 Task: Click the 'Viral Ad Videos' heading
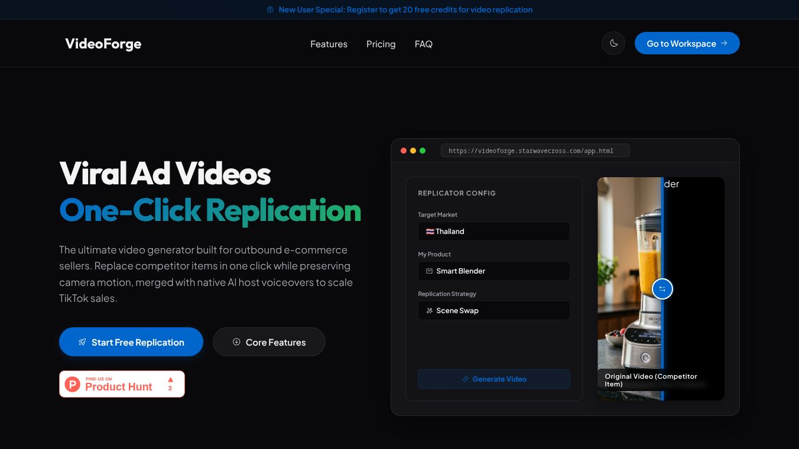click(165, 174)
